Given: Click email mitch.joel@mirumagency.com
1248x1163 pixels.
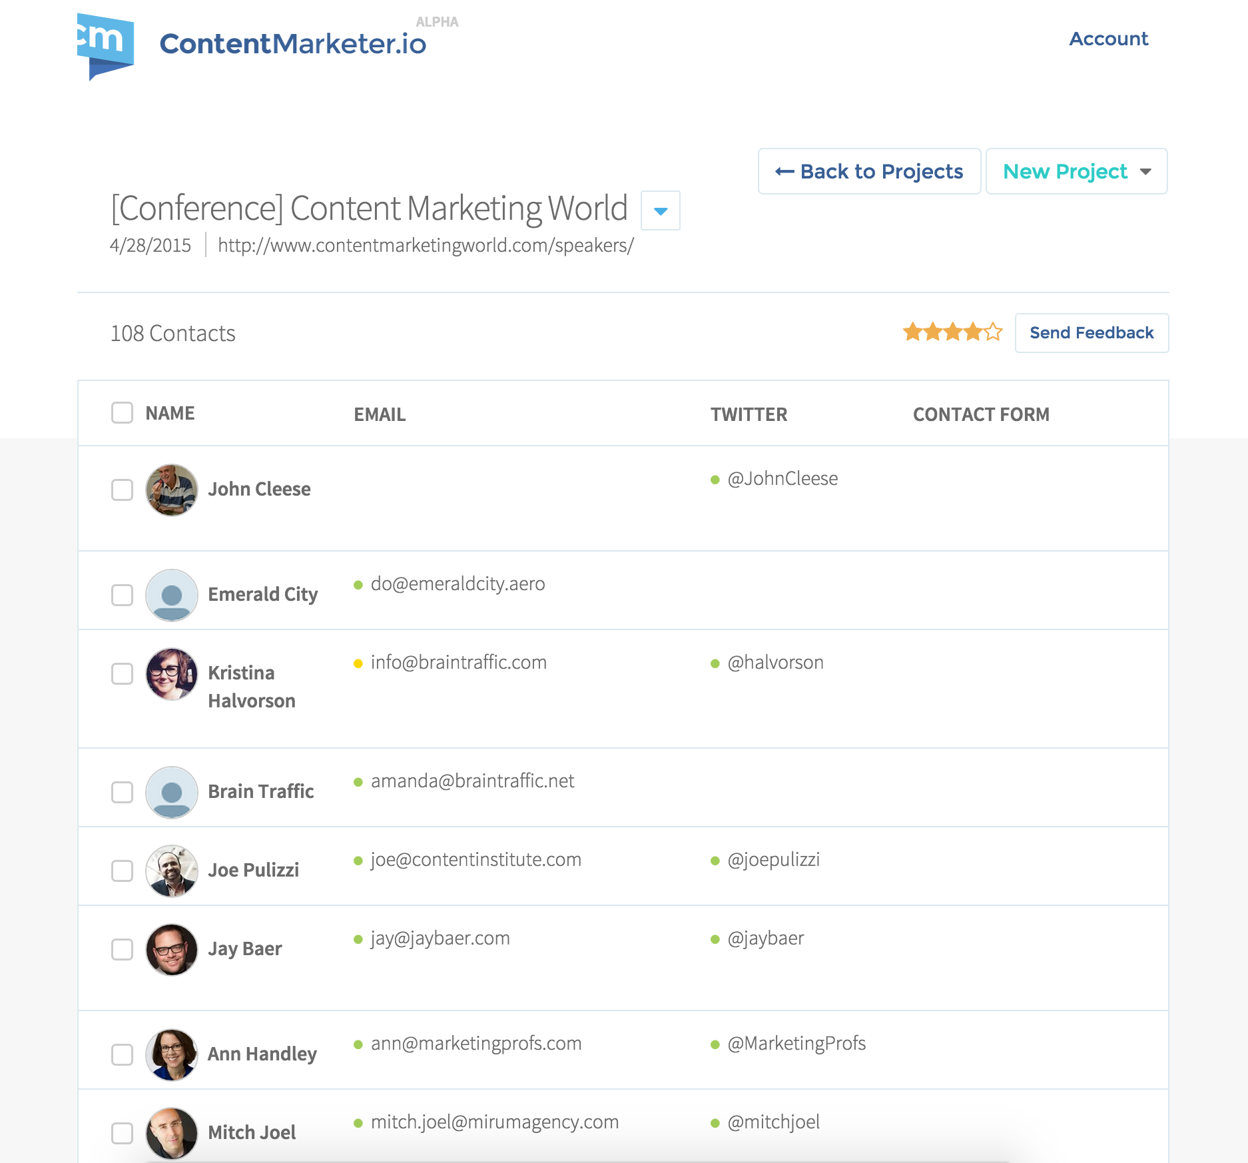Looking at the screenshot, I should point(495,1122).
